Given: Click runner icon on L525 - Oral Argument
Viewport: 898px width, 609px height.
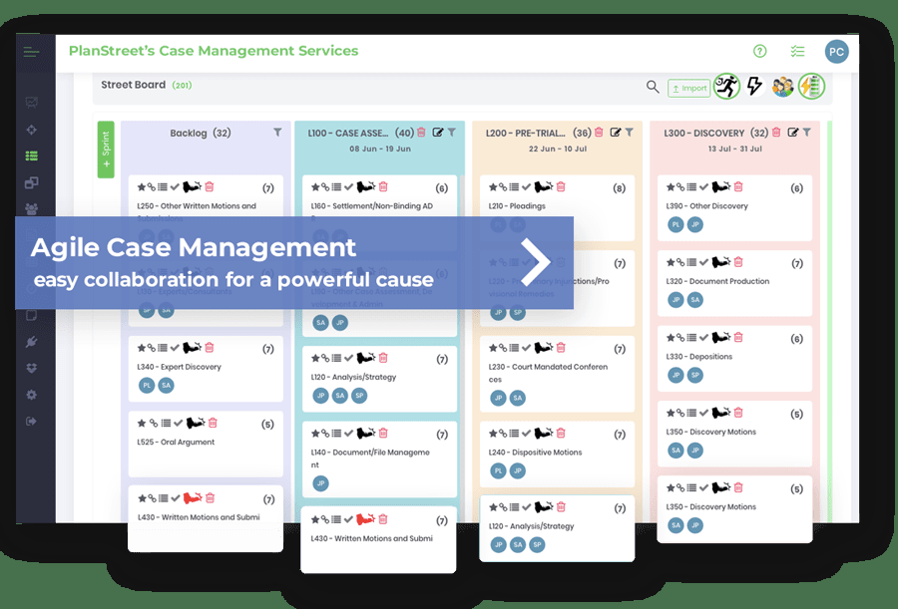Looking at the screenshot, I should click(x=196, y=423).
